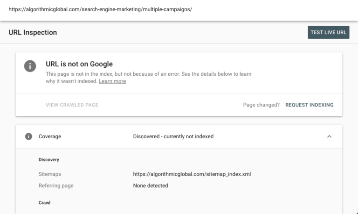Click the Coverage row label
The width and height of the screenshot is (358, 214).
[49, 136]
